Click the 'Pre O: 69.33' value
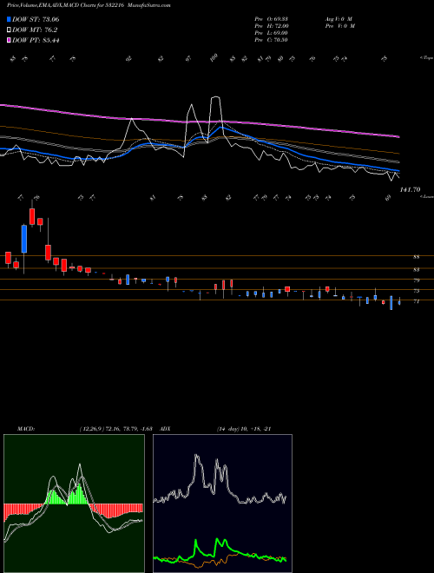The height and width of the screenshot is (573, 434). pyautogui.click(x=272, y=18)
